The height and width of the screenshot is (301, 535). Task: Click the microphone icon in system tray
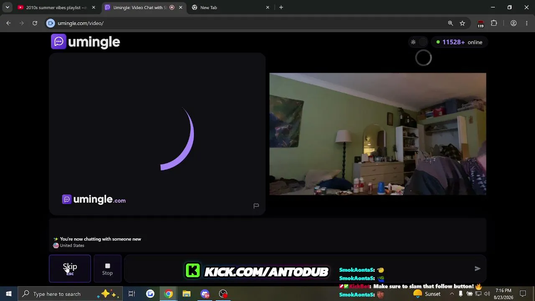[x=461, y=294]
